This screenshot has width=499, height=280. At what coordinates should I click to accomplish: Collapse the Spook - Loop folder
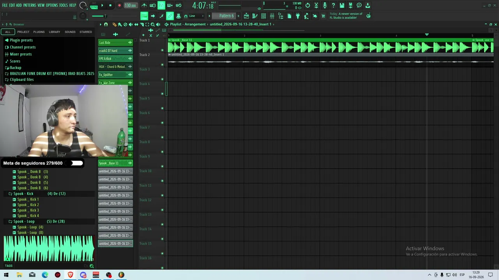(24, 221)
